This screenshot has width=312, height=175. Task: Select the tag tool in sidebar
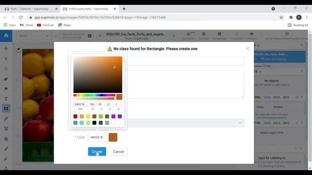(6, 79)
